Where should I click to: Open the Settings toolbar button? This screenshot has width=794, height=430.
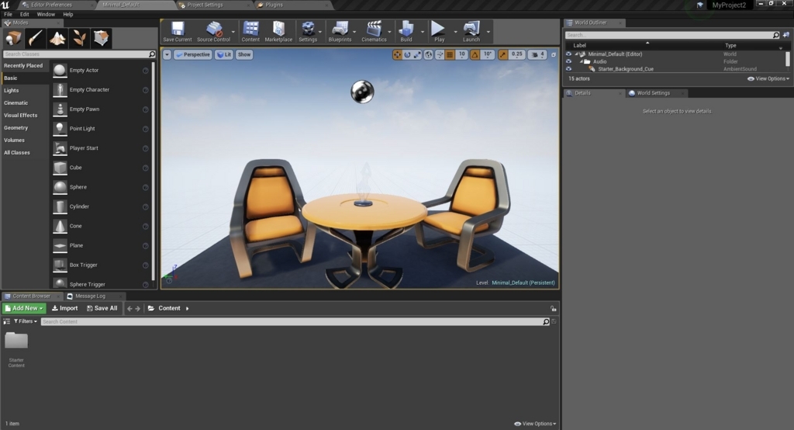click(x=307, y=32)
